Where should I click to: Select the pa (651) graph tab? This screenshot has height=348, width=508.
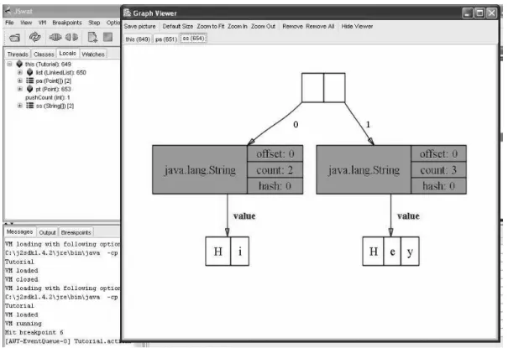click(166, 39)
